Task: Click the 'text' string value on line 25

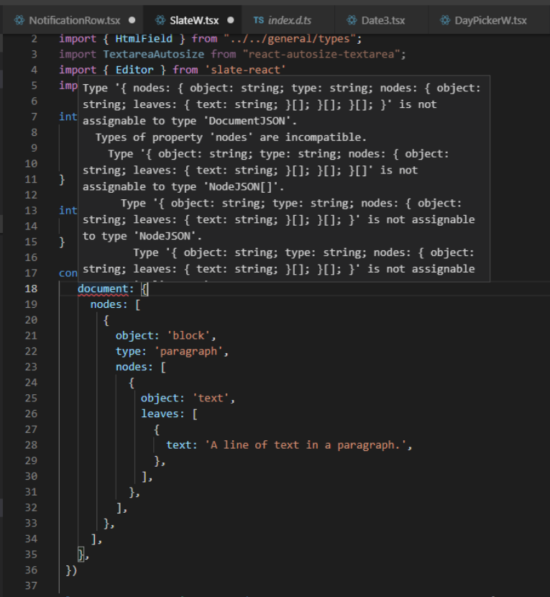Action: click(x=211, y=398)
